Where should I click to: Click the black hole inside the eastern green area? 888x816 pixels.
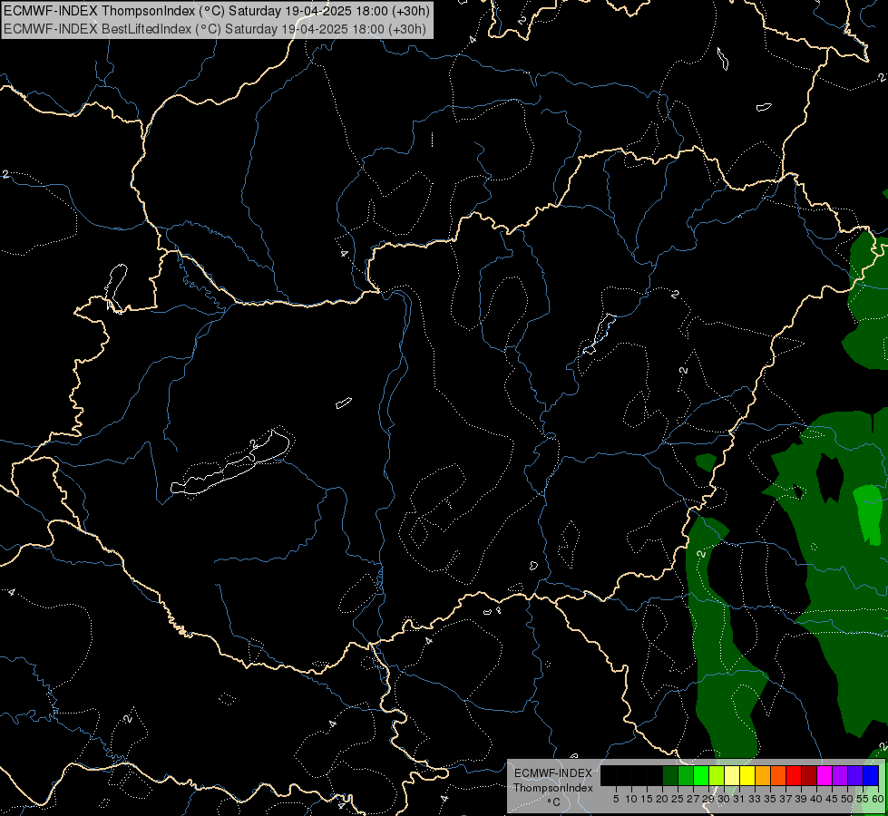pos(830,479)
